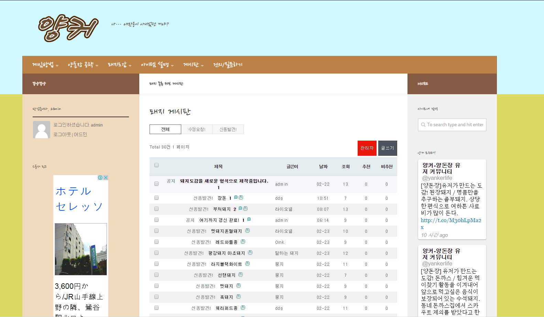Click new-post icon beside 여기까지 갱신 완료!
544x317 pixels.
coord(249,219)
